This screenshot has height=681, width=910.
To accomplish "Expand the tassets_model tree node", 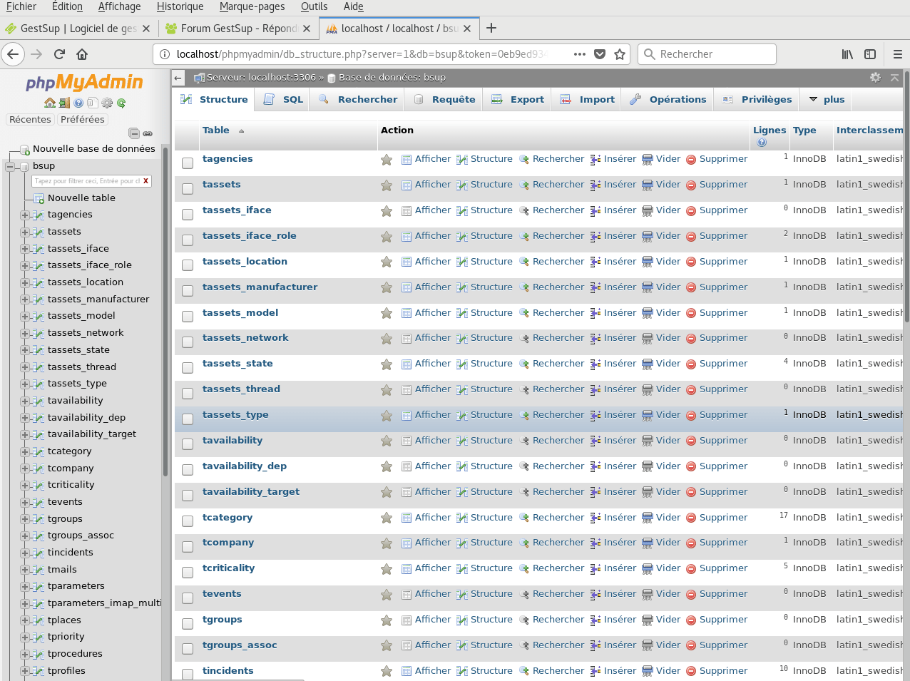I will point(25,316).
